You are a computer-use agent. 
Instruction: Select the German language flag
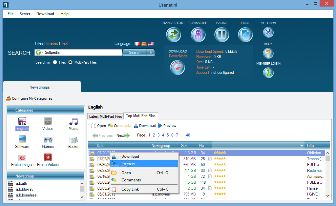(x=144, y=44)
